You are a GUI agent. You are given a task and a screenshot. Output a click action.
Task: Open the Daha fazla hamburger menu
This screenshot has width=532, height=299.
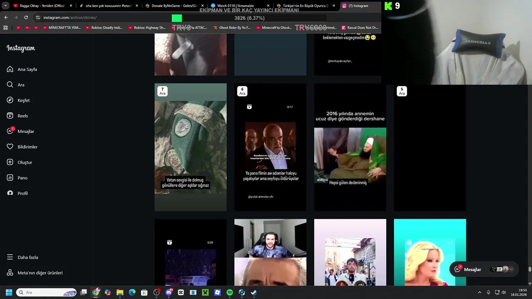pyautogui.click(x=10, y=257)
